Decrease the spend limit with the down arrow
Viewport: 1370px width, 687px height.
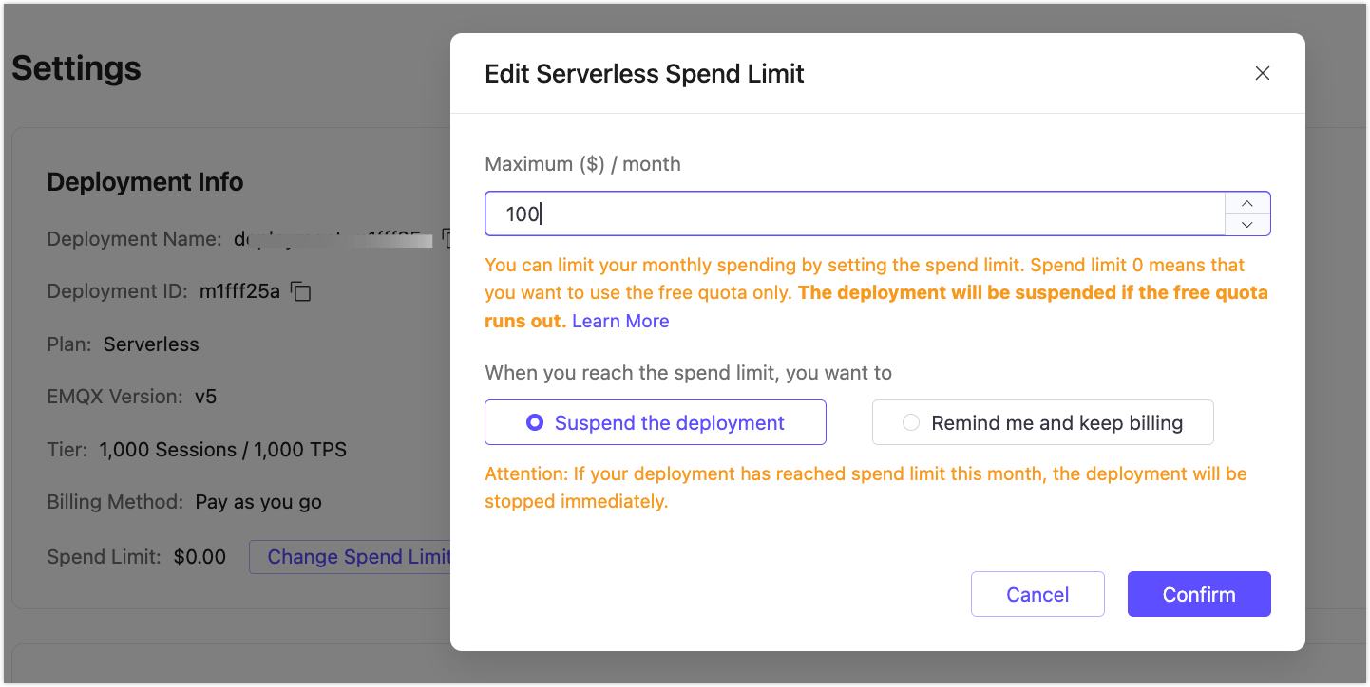tap(1246, 225)
